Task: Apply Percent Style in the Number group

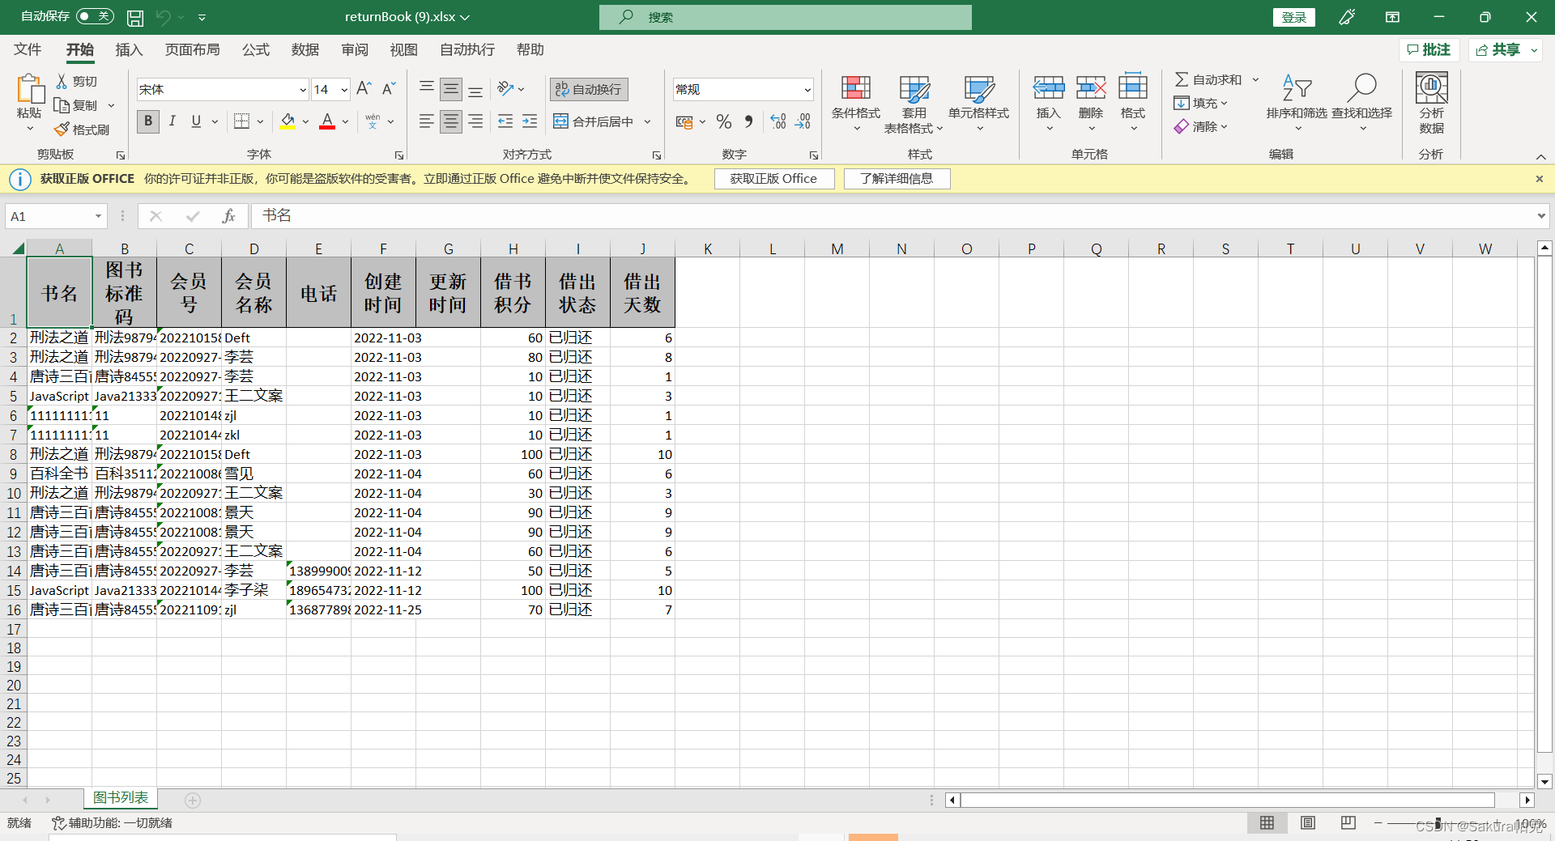Action: click(x=723, y=121)
